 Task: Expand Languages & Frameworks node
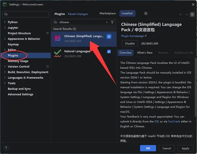click(5, 77)
